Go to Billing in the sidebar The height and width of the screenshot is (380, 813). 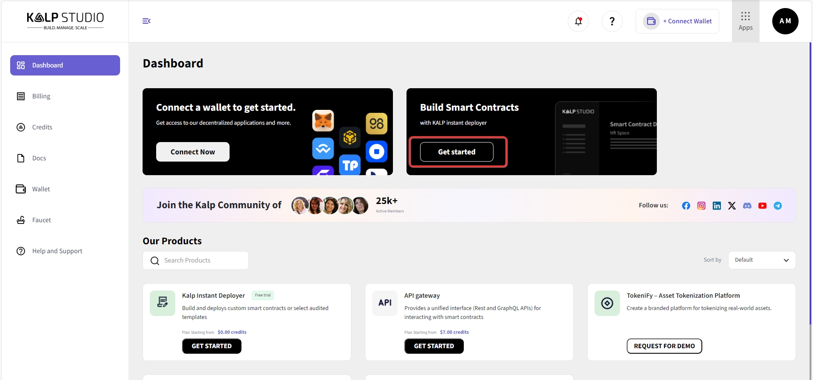(x=41, y=96)
